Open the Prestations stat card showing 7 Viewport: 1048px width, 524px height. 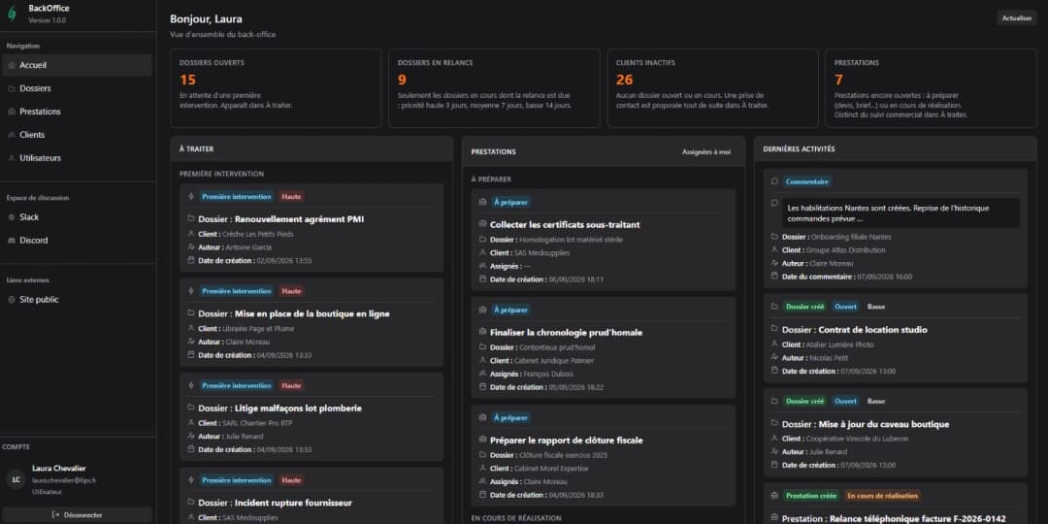pos(931,87)
